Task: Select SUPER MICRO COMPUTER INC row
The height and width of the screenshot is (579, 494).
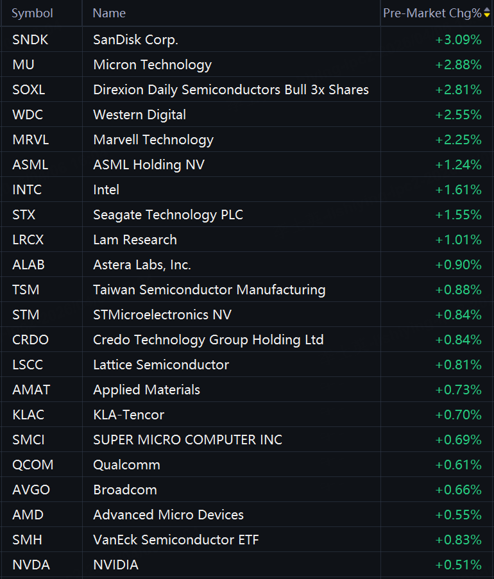Action: click(187, 440)
